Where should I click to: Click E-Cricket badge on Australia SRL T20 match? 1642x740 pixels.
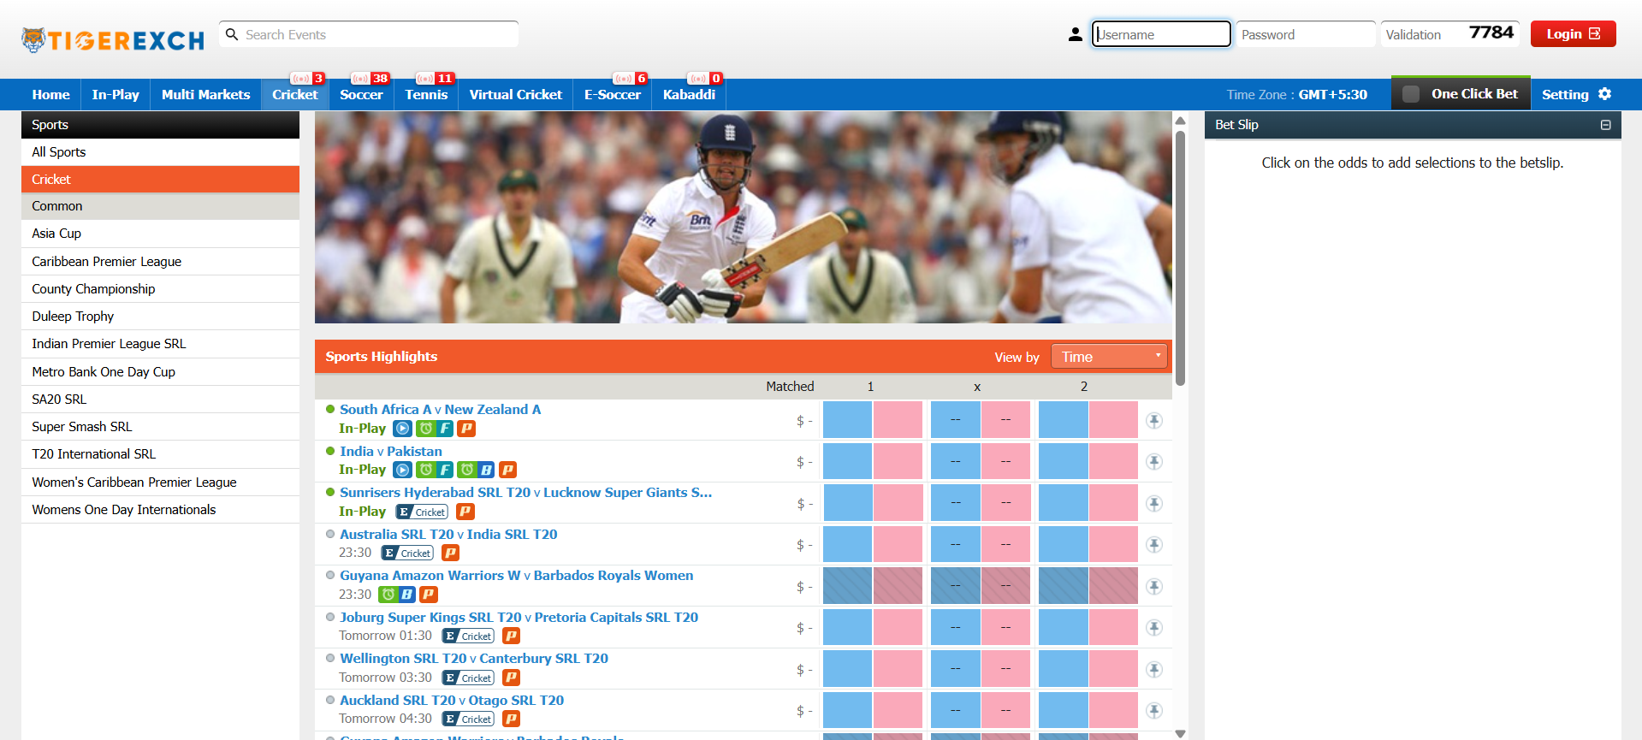(x=407, y=554)
